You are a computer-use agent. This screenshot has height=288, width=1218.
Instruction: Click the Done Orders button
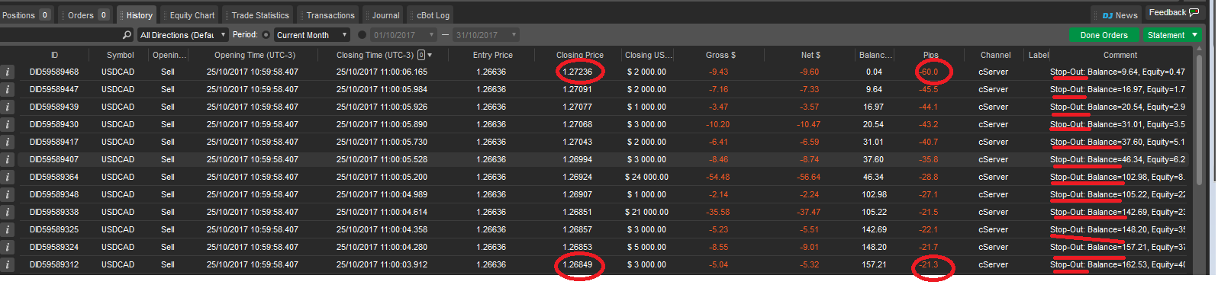(1104, 35)
